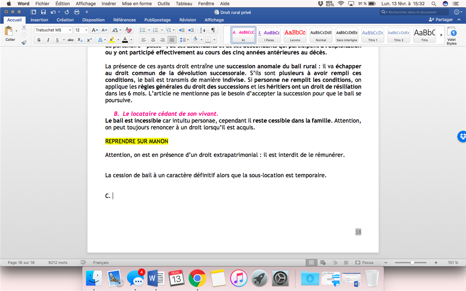Apply the Lecons style

(295, 35)
